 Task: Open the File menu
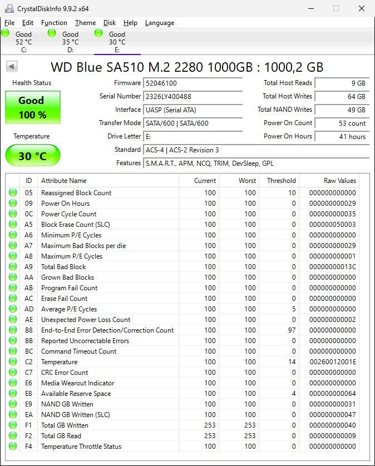click(x=9, y=23)
